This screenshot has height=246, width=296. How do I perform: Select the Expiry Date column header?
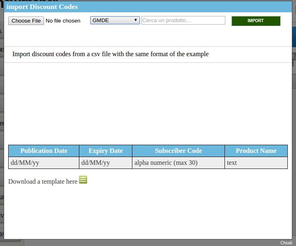pos(106,150)
